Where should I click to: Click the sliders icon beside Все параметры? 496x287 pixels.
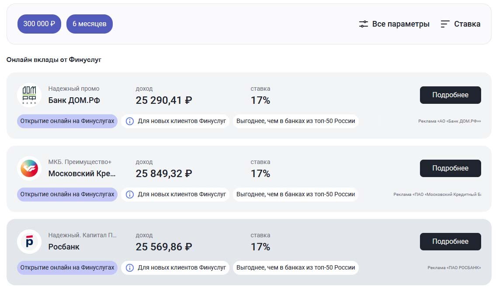(x=364, y=24)
